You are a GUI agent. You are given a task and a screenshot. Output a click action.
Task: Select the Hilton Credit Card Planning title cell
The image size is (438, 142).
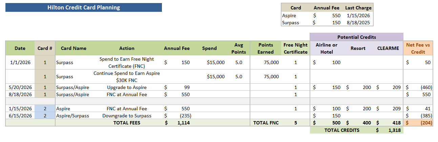point(84,7)
